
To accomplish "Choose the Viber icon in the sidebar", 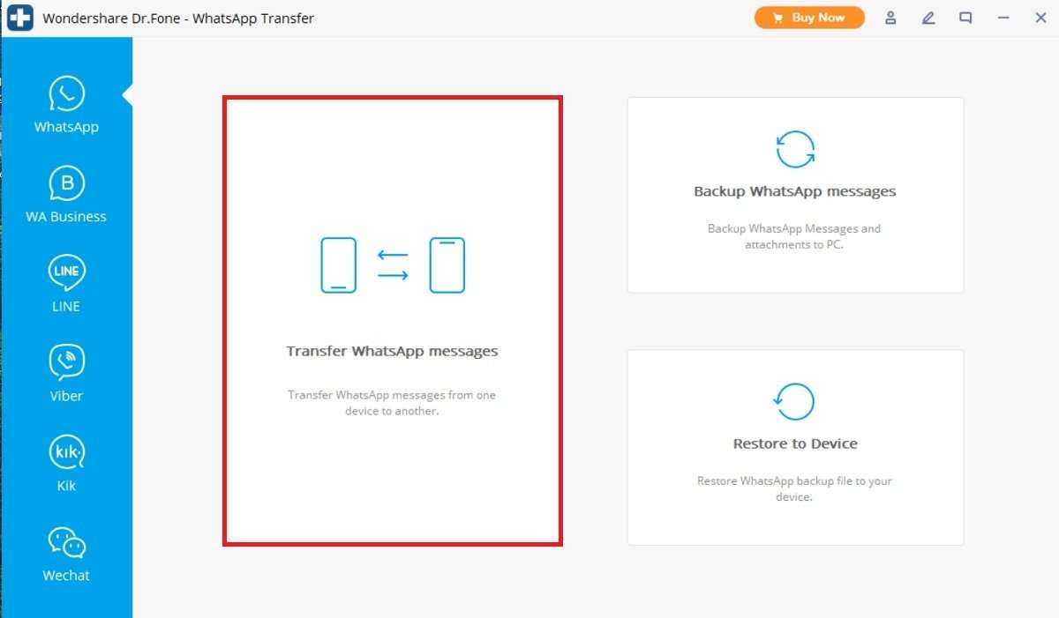I will (x=66, y=362).
